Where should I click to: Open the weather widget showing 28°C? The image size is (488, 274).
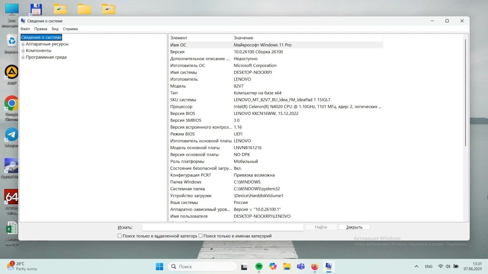click(22, 266)
